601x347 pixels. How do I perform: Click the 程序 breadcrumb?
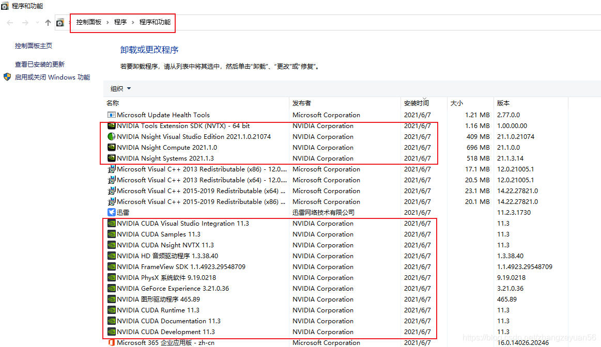[x=120, y=22]
